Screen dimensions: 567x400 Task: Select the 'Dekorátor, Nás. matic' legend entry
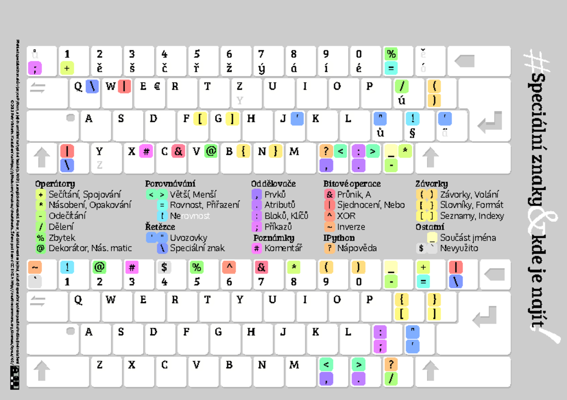pyautogui.click(x=90, y=248)
